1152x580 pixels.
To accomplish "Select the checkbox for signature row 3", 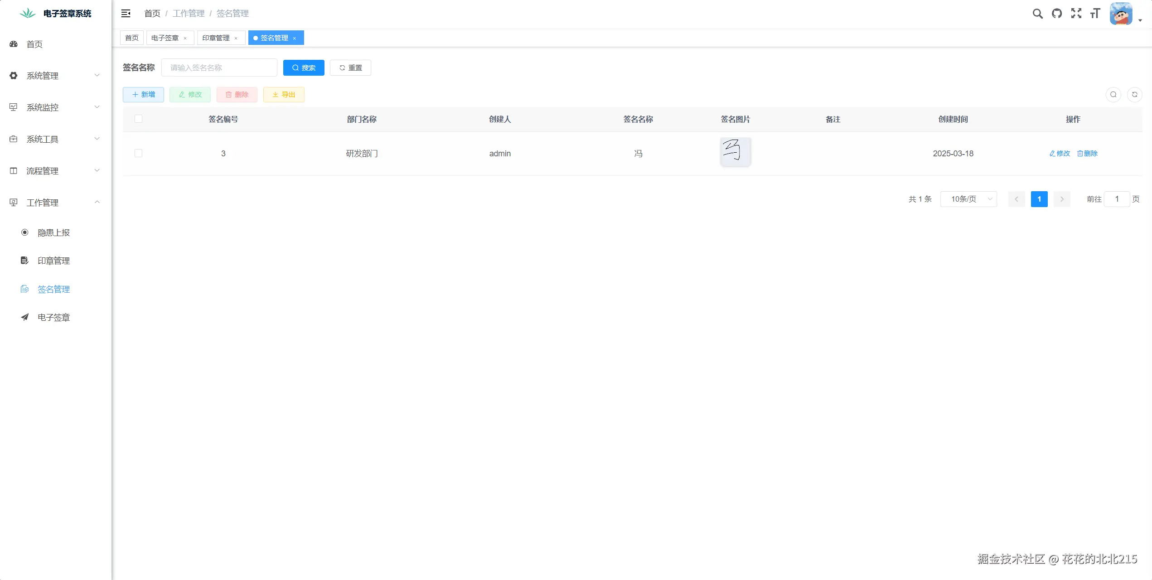I will point(138,153).
